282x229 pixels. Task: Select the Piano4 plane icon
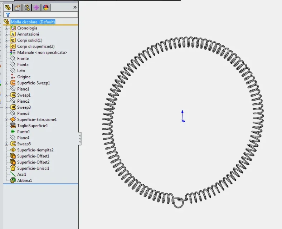point(13,138)
